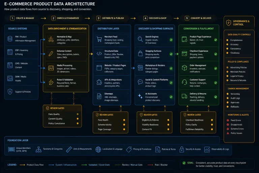Click the Product Page Experience green checkmark
This screenshot has height=173, width=259.
pyautogui.click(x=215, y=40)
